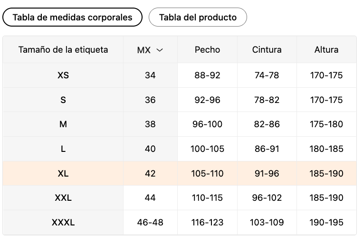Click the 190-195 Altura measurement cell

click(x=326, y=223)
